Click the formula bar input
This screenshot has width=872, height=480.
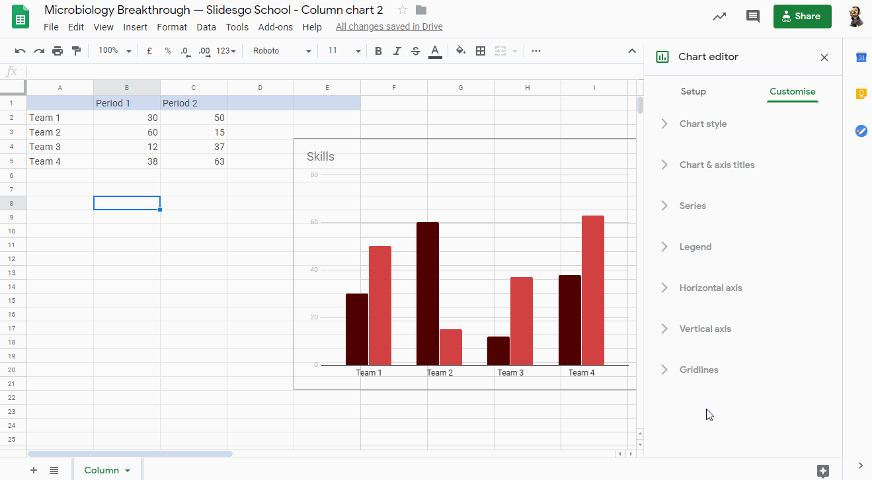334,71
